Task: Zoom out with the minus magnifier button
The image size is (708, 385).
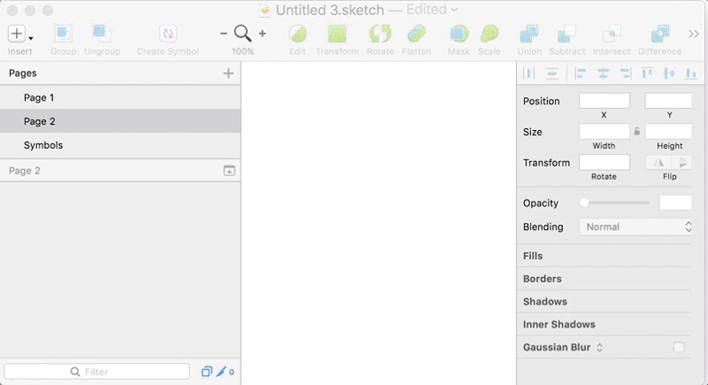Action: coord(224,34)
